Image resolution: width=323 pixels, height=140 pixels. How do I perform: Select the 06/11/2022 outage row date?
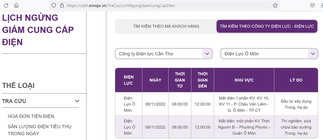[x=155, y=104]
